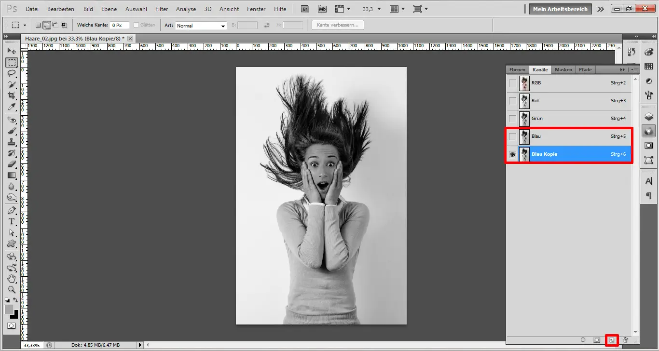Open the Art blending mode dropdown
Screen dimensions: 659x351
(200, 25)
